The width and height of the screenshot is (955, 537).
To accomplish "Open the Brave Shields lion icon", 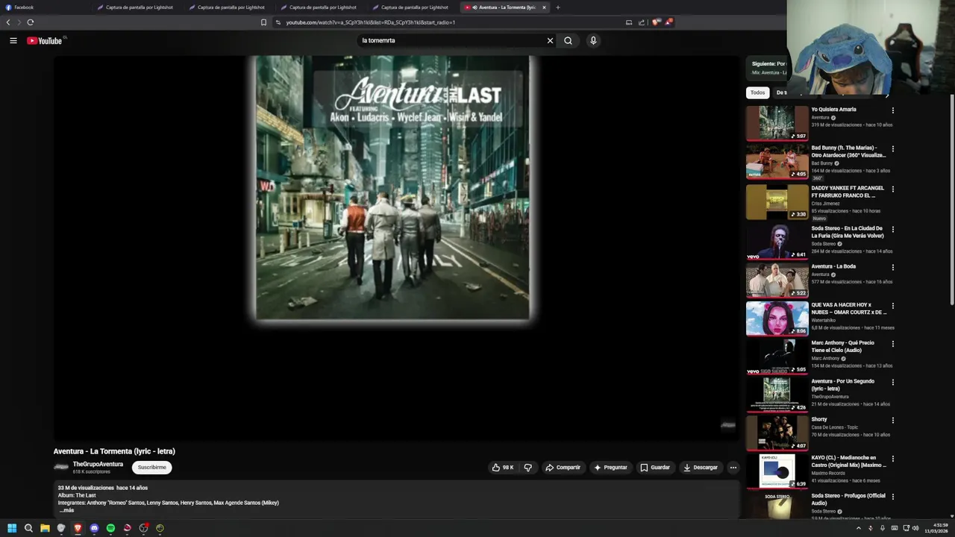I will (656, 22).
